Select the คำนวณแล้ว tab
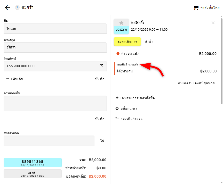The width and height of the screenshot is (223, 184). 128,54
